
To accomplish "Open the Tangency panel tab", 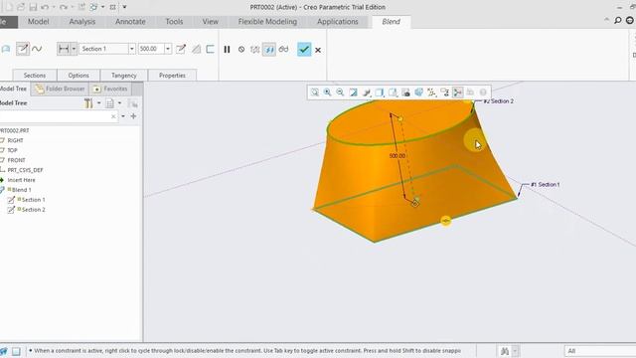I will click(x=123, y=76).
